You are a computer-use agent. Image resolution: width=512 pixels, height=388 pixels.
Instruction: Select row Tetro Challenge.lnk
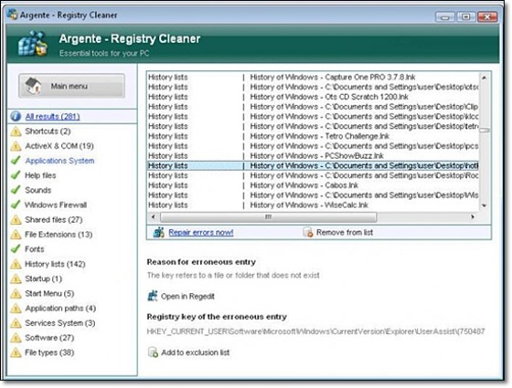click(313, 136)
